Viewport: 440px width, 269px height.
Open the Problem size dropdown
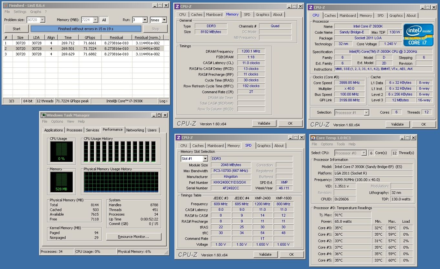[42, 20]
